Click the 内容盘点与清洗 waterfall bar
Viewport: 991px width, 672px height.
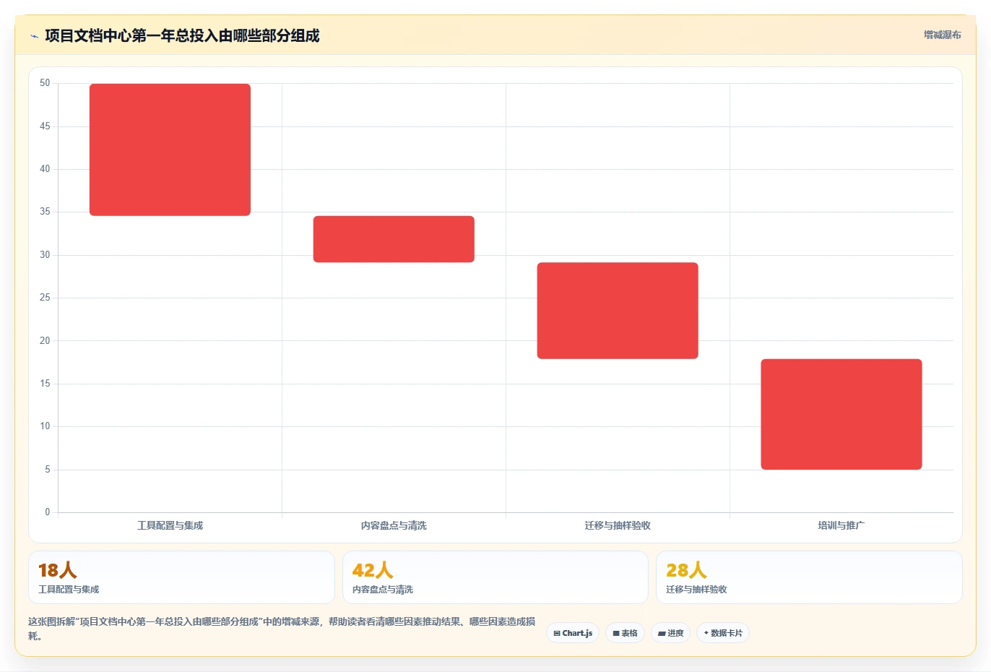point(394,239)
